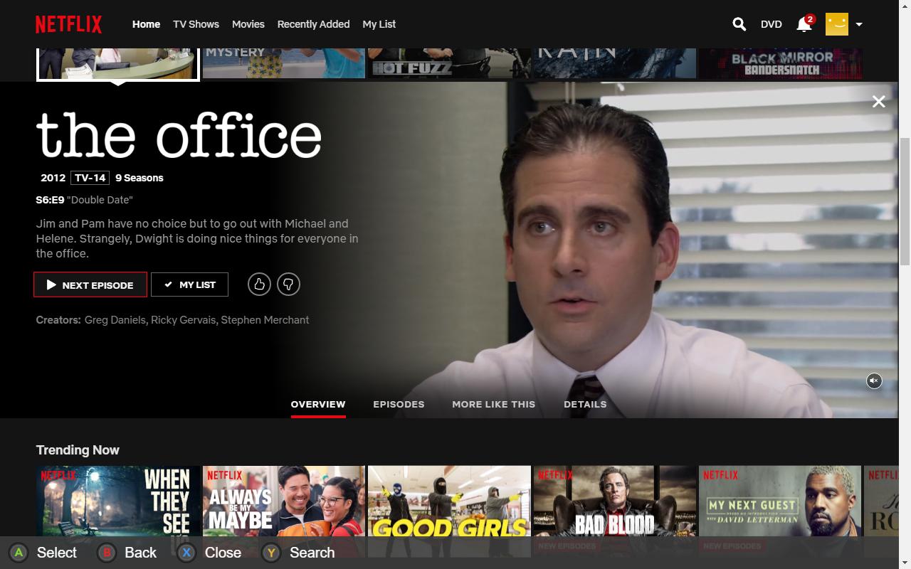Switch to More Like This tab
This screenshot has height=569, width=911.
point(493,404)
